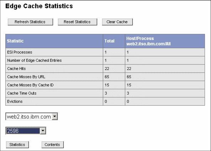Select the Cache Misses By URL row
This screenshot has height=151, width=211.
click(x=105, y=77)
